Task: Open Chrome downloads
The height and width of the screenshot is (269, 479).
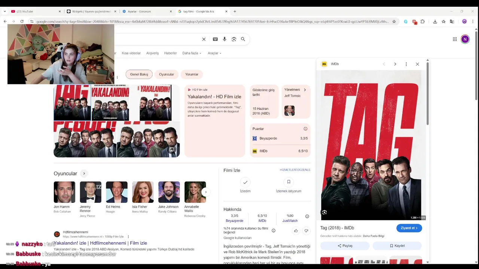Action: pos(435,22)
